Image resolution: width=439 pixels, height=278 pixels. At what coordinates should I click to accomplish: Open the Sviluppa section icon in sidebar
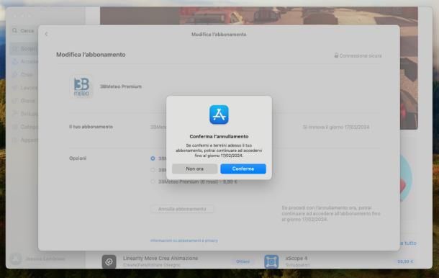pyautogui.click(x=15, y=114)
